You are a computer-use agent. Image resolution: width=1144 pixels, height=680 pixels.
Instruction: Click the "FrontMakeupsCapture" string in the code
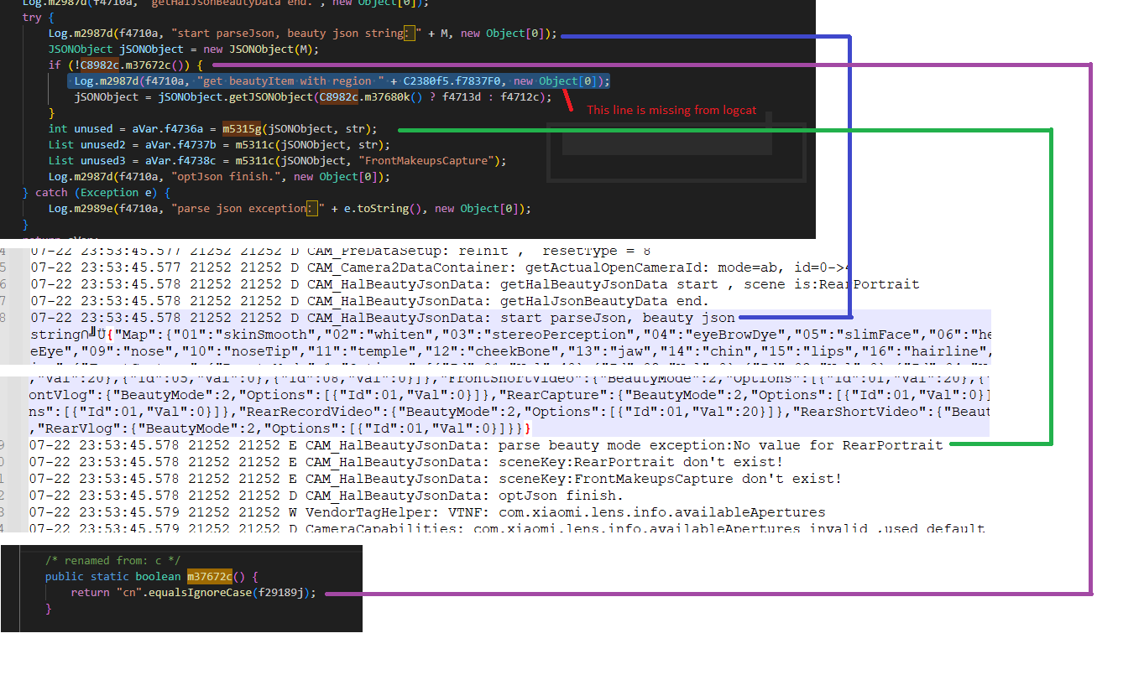[427, 161]
